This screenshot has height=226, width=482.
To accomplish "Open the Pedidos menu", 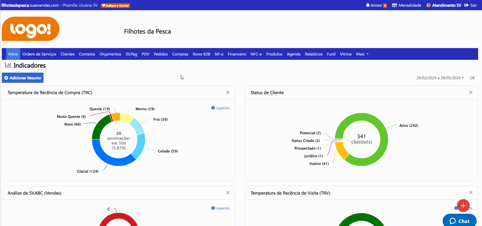I will [161, 54].
